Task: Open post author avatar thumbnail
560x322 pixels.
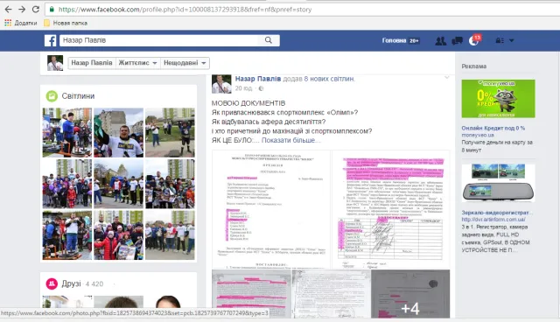Action: pyautogui.click(x=221, y=84)
